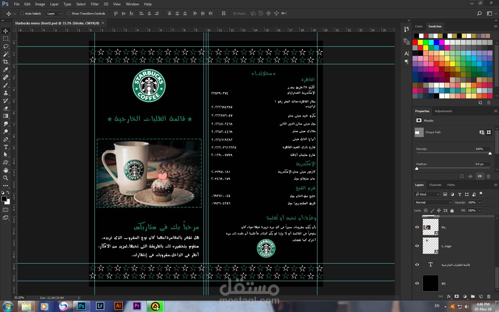
Task: Select the Custom Shape tool
Action: pos(6,162)
